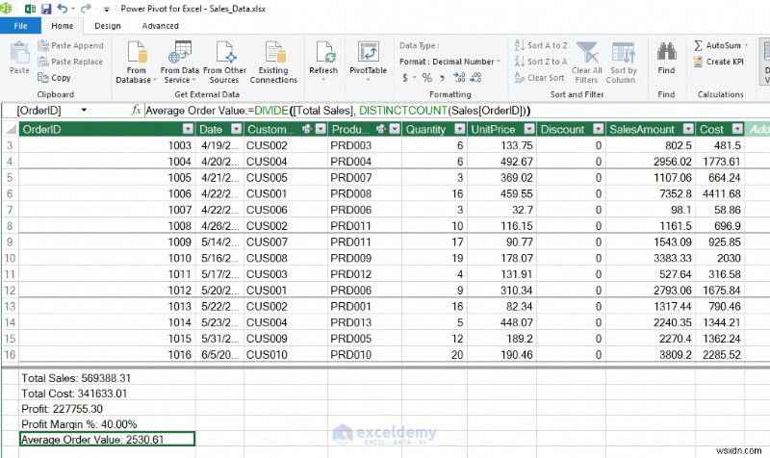Image resolution: width=770 pixels, height=458 pixels.
Task: Select the Profit Margin %: 40.00% measure
Action: tap(107, 423)
